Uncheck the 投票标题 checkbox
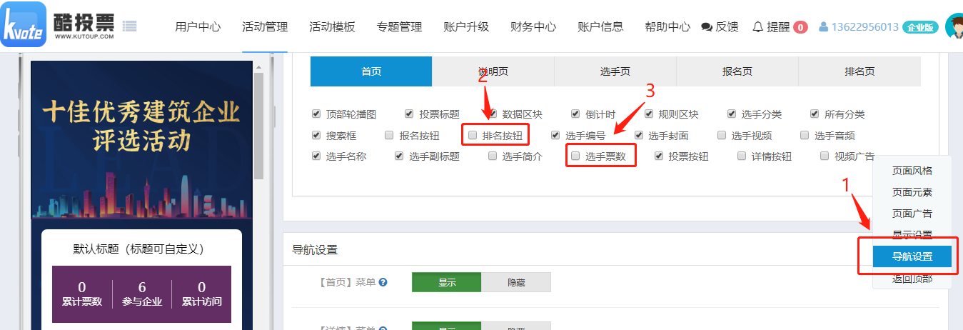Screen dimensions: 963x330 click(x=409, y=114)
